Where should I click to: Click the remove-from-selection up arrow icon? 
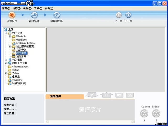click(x=107, y=95)
